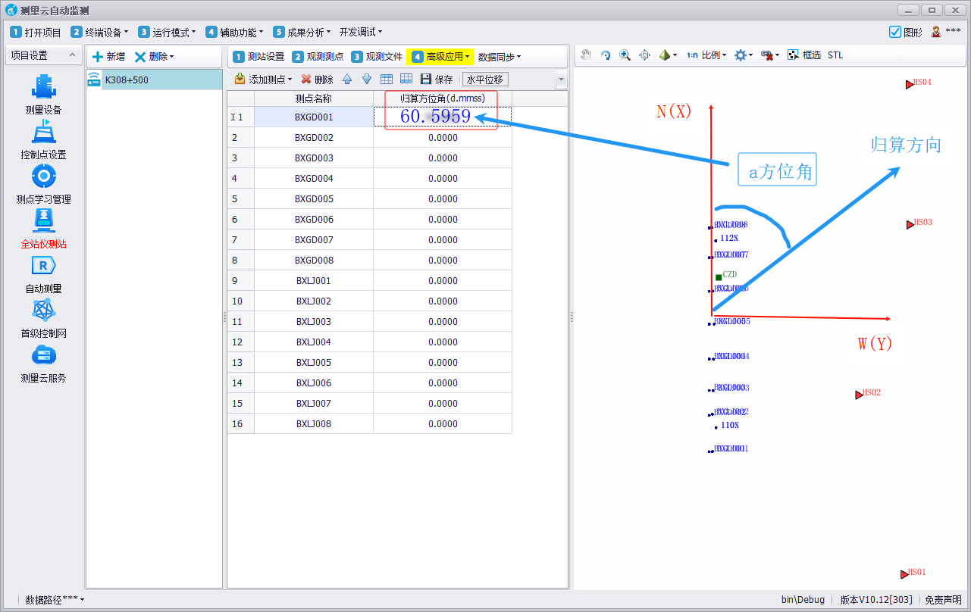Click the 自动测量 sidebar icon
Viewport: 971px width, 612px height.
coord(42,273)
